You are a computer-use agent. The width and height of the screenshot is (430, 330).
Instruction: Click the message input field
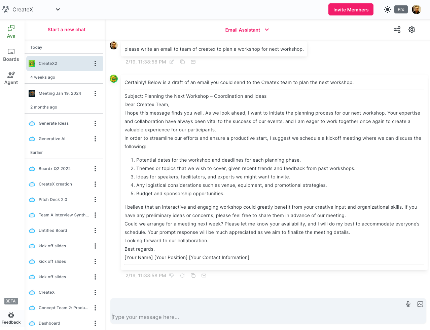pos(268,317)
